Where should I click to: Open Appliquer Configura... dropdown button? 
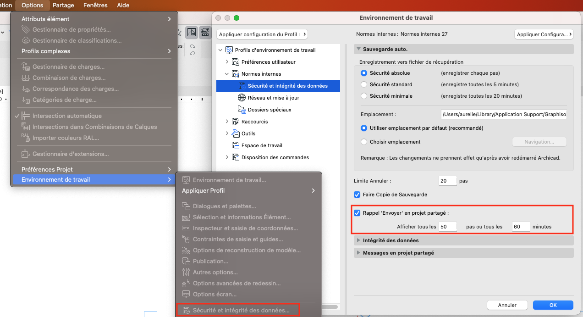tap(544, 34)
